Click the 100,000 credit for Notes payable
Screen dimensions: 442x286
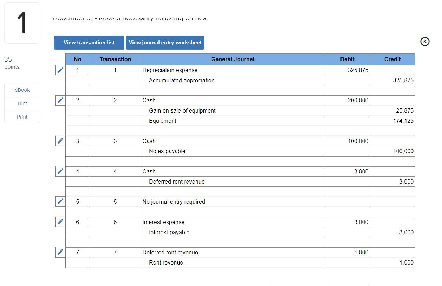[403, 151]
